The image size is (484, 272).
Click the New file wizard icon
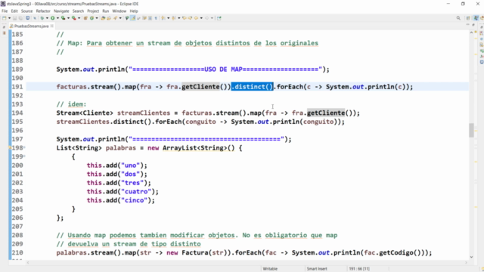pyautogui.click(x=4, y=18)
